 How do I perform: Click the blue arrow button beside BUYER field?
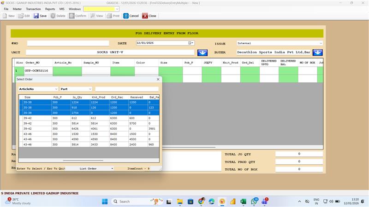tap(317, 52)
